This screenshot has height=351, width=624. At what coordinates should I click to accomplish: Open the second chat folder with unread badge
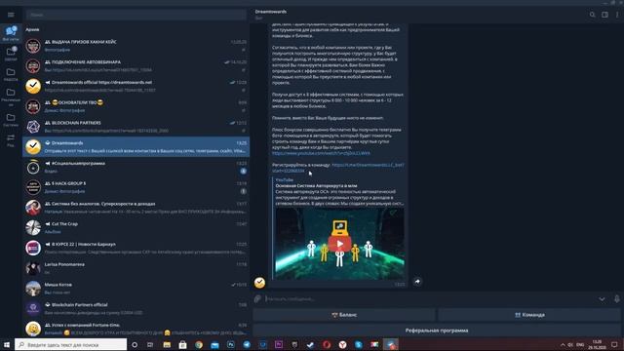coord(11,54)
